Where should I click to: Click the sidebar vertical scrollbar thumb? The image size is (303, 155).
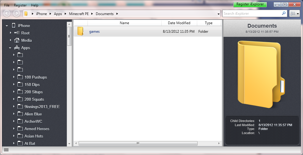coord(69,36)
